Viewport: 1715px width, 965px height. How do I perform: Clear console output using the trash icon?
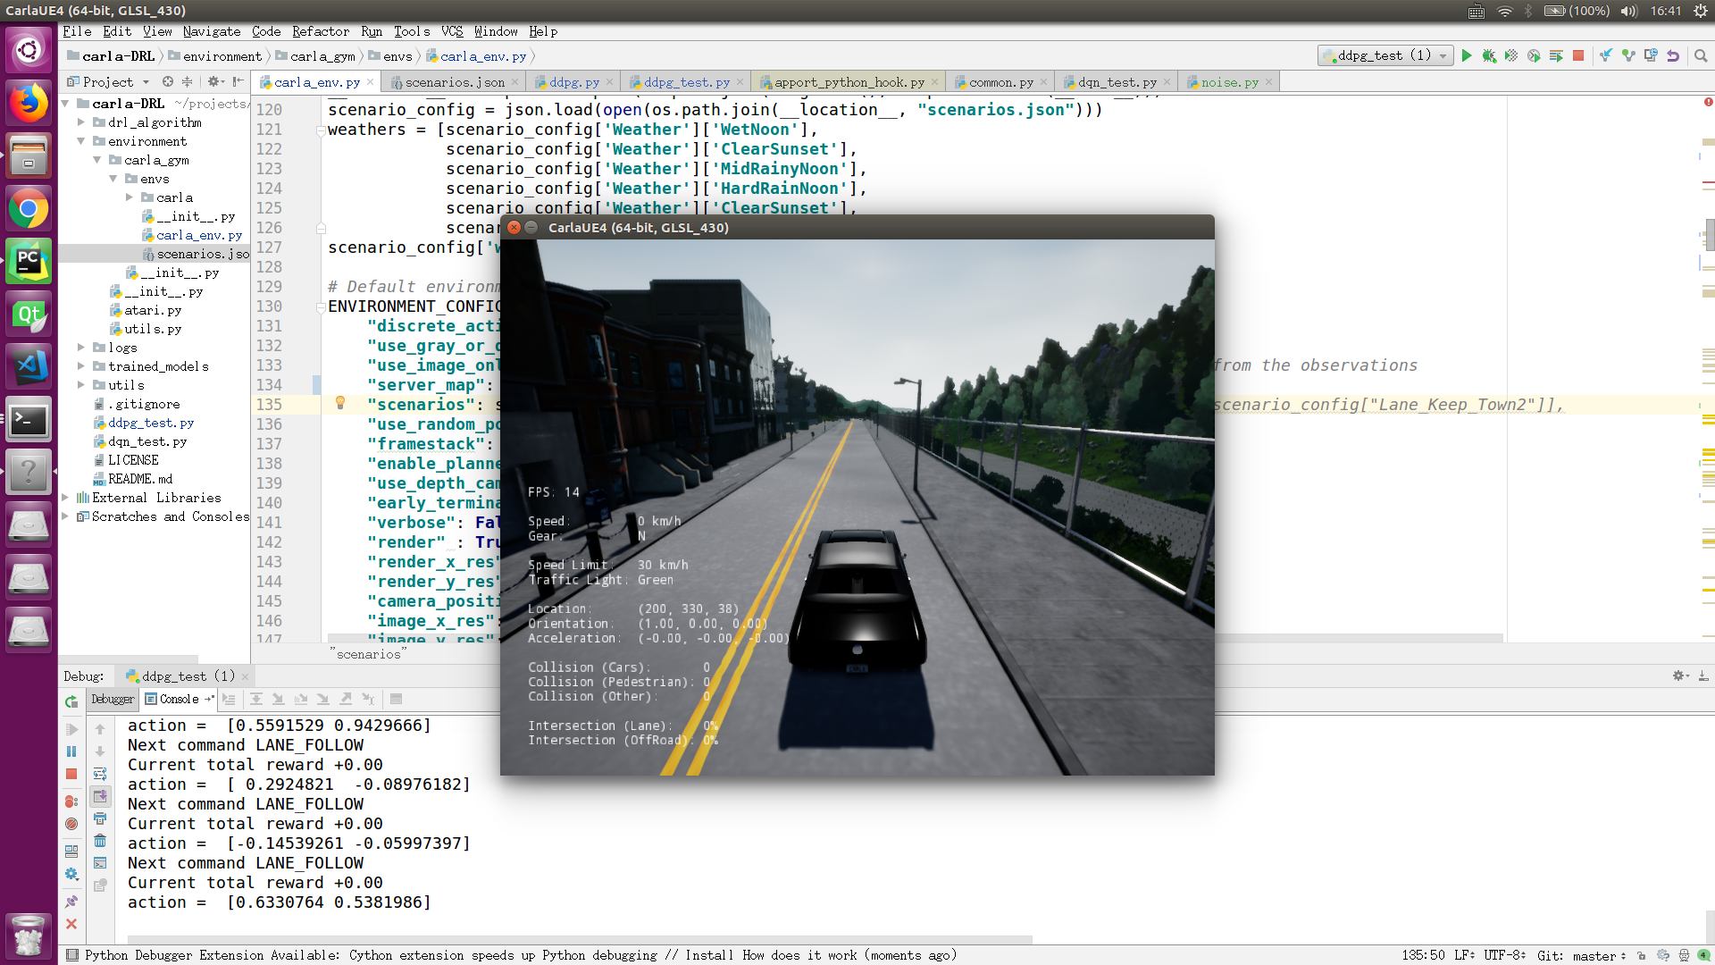(x=99, y=839)
